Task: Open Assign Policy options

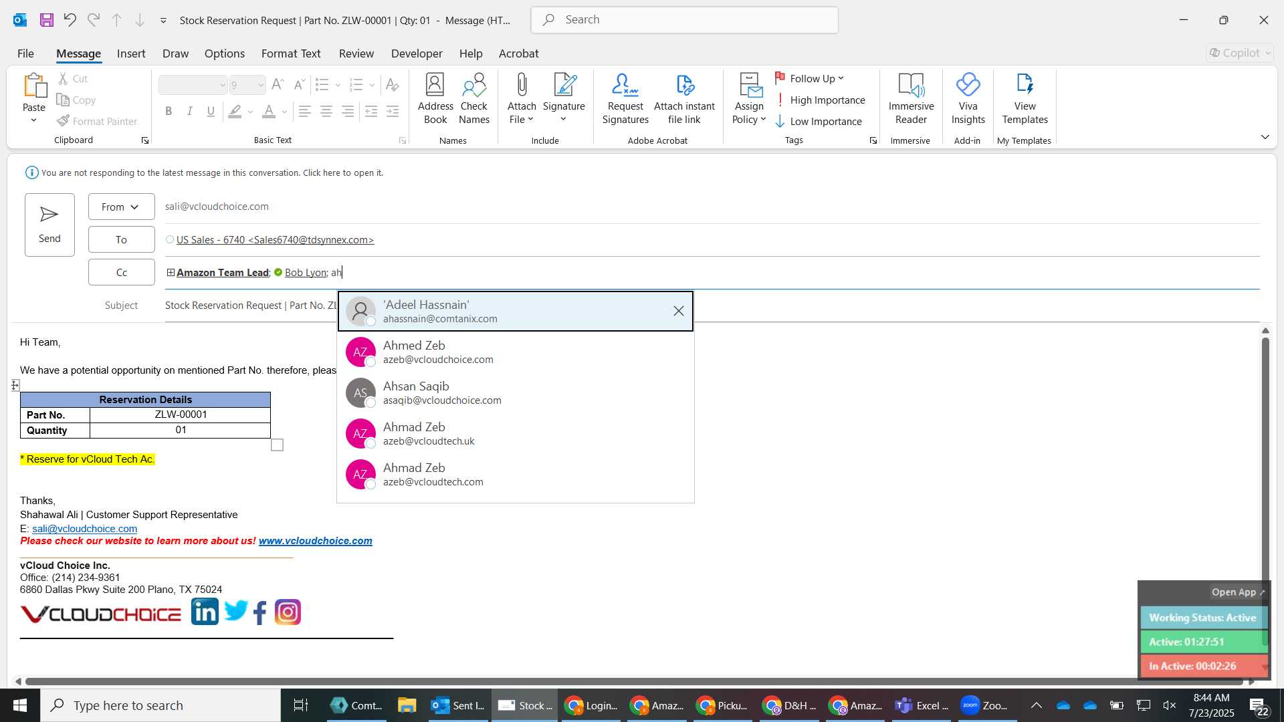Action: click(749, 99)
